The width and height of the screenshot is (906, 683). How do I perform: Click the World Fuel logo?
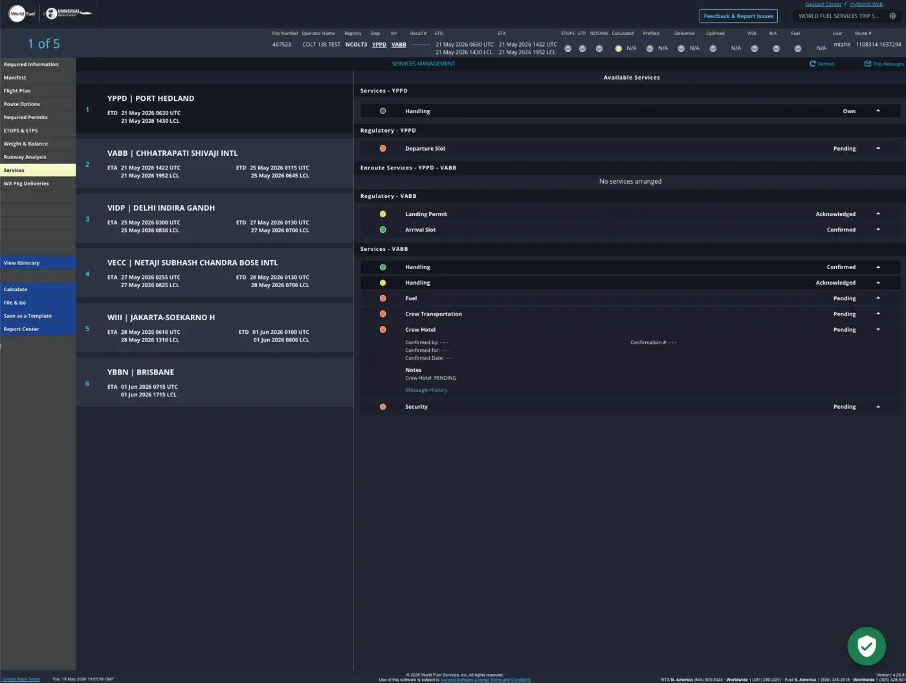[22, 14]
